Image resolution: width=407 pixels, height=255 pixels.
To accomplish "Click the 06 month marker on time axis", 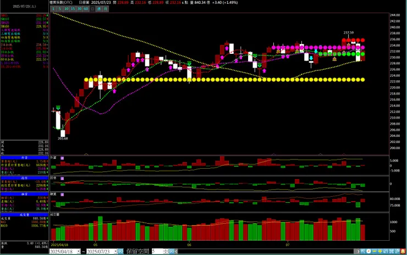I will coord(189,245).
